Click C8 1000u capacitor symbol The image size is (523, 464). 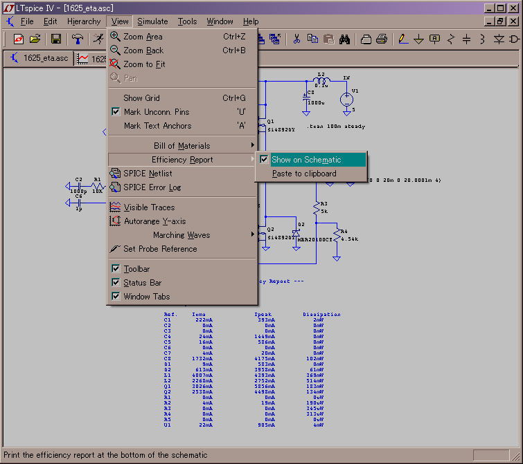(x=306, y=98)
